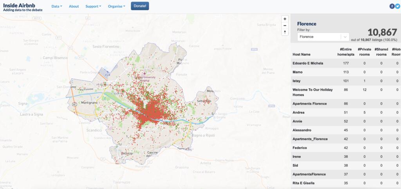Image resolution: width=401 pixels, height=189 pixels.
Task: Open the Twitter page icon
Action: tap(397, 6)
